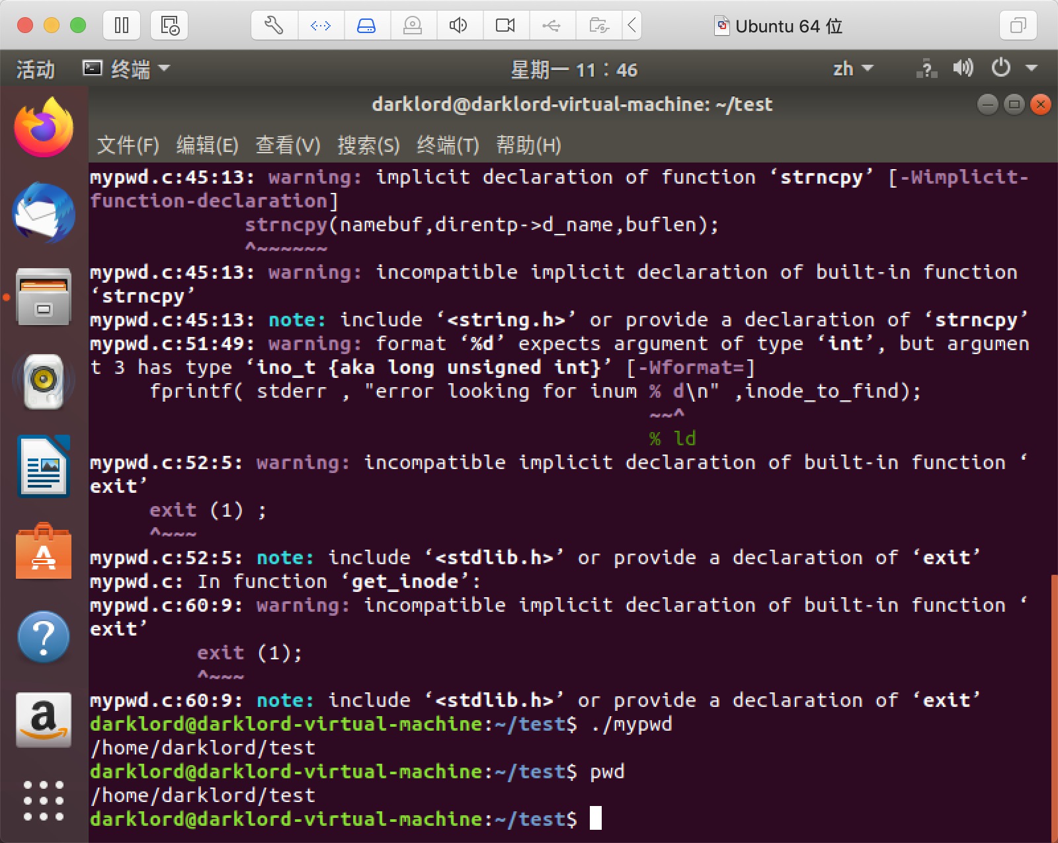Open the 终端 application menu dropdown
The height and width of the screenshot is (843, 1058).
[126, 69]
